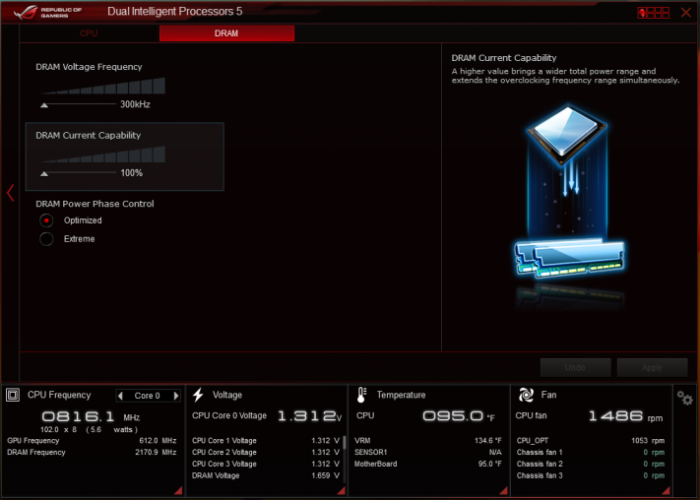The image size is (700, 500).
Task: Switch to next core with right arrow
Action: pyautogui.click(x=176, y=396)
